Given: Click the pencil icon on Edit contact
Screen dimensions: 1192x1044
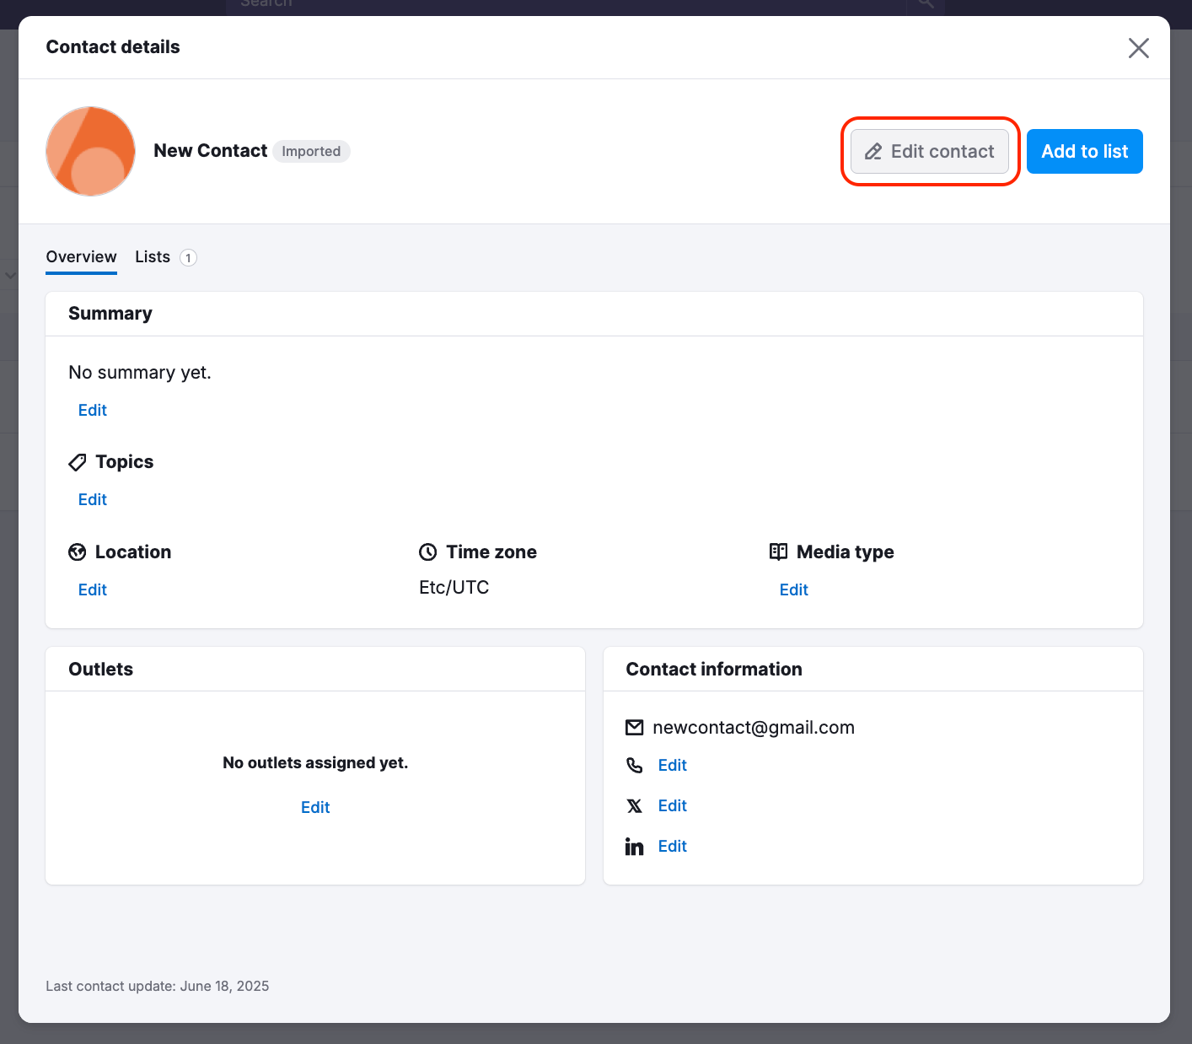Looking at the screenshot, I should pyautogui.click(x=873, y=151).
